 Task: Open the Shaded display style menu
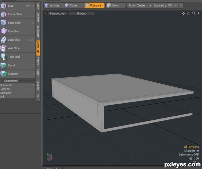pyautogui.click(x=81, y=13)
